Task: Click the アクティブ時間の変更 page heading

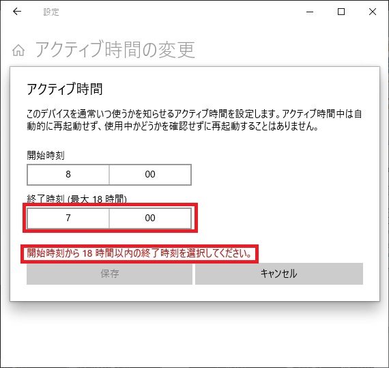Action: pyautogui.click(x=115, y=49)
